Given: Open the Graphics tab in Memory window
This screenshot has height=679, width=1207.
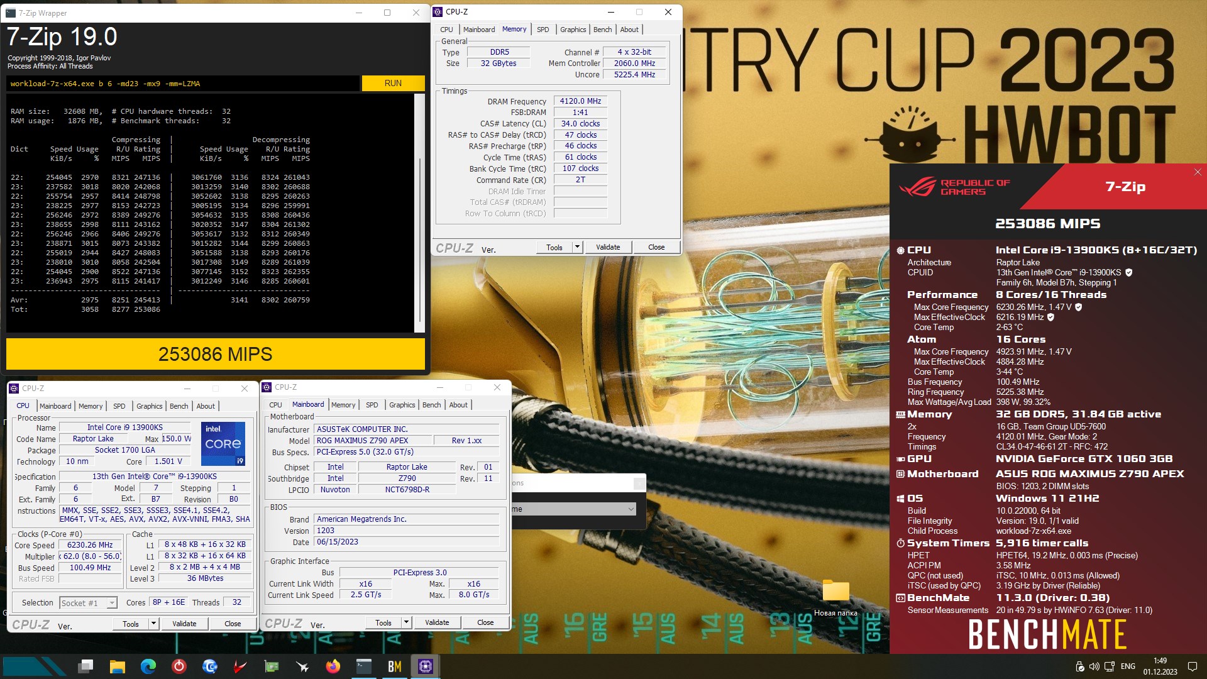Looking at the screenshot, I should click(573, 30).
